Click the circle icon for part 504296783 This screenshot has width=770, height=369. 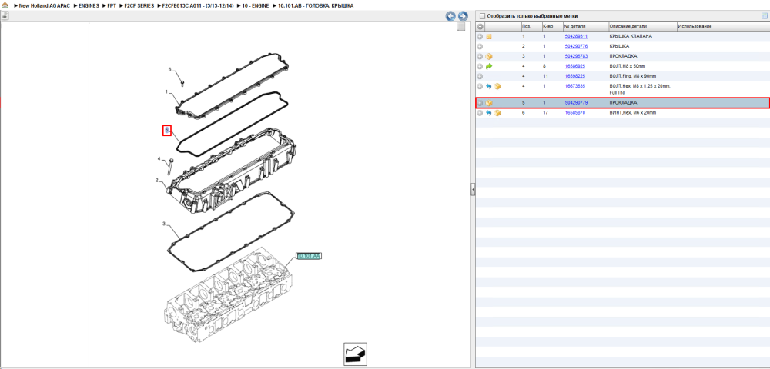[480, 56]
